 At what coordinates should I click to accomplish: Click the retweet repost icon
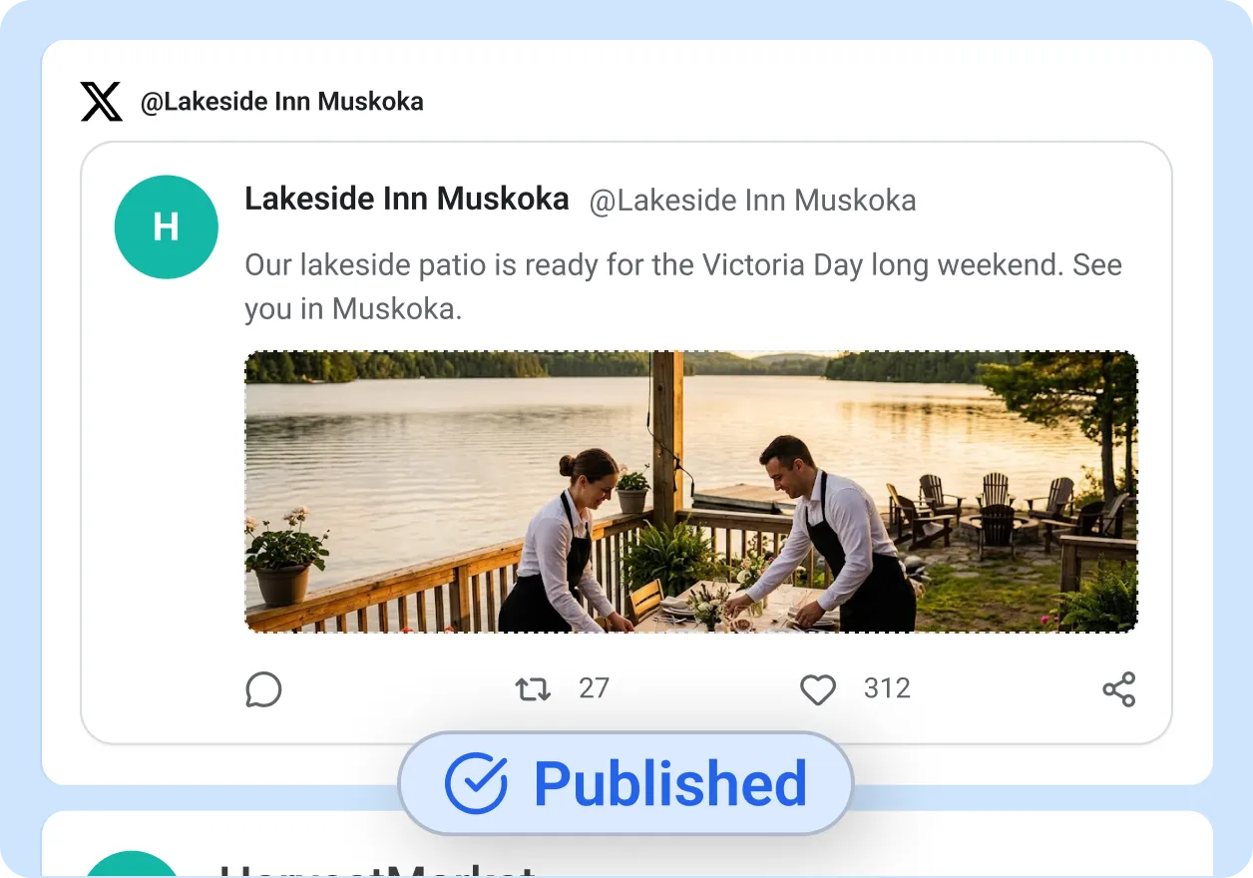532,688
